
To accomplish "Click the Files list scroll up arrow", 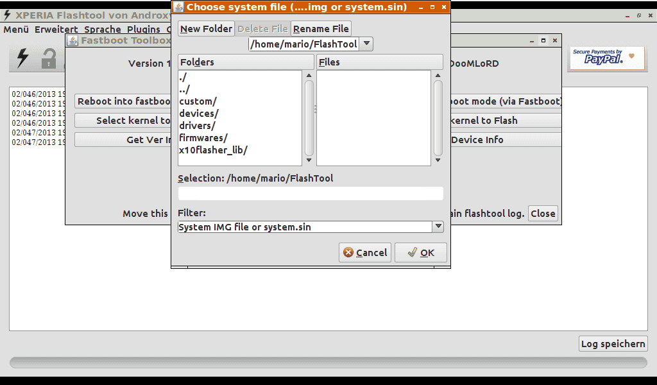I will click(x=438, y=76).
